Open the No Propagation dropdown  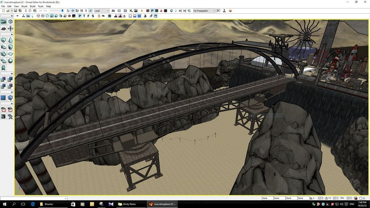click(204, 10)
